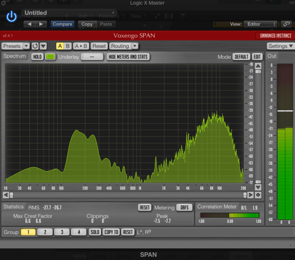Close the plugin window
295x260 pixels.
tap(3, 3)
